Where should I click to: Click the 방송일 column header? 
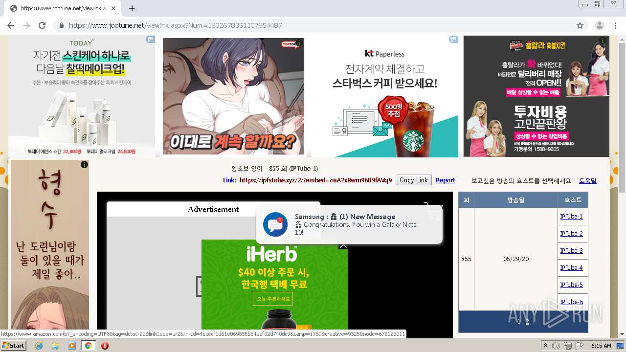click(x=516, y=200)
